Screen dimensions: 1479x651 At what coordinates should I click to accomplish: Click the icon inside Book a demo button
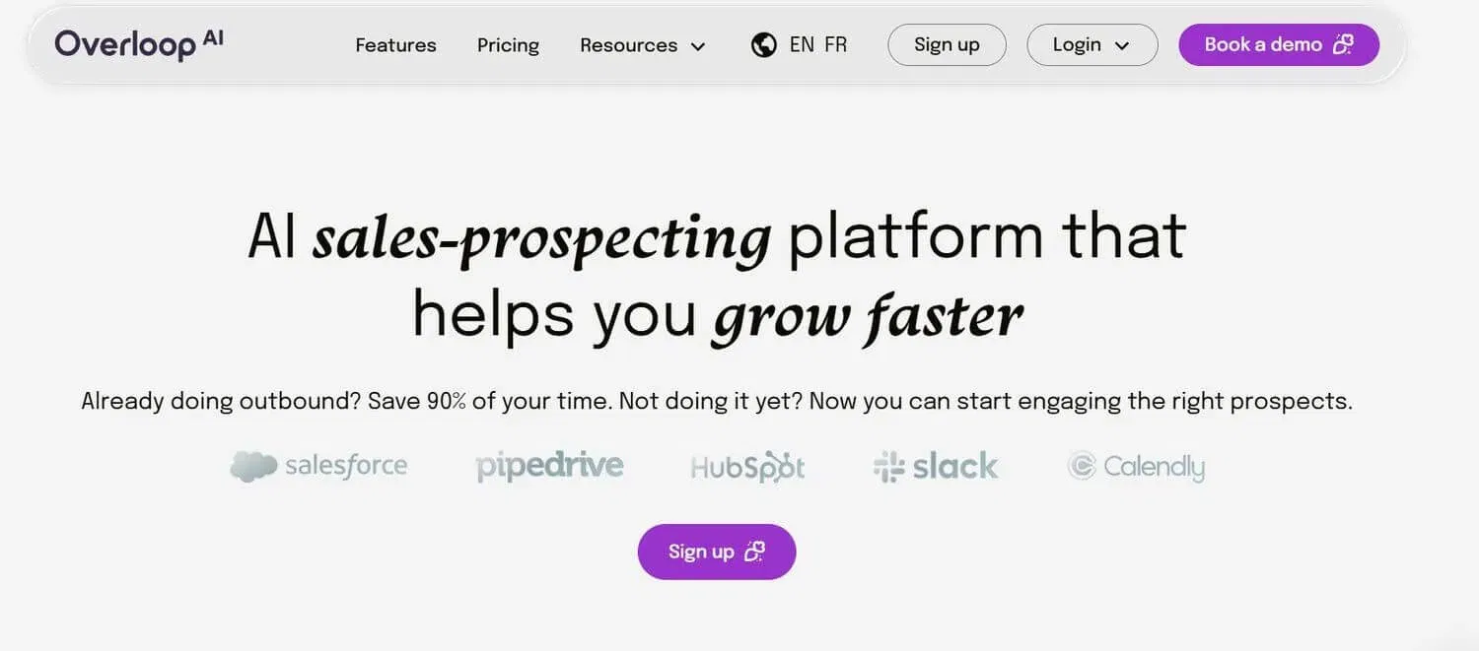(1342, 45)
